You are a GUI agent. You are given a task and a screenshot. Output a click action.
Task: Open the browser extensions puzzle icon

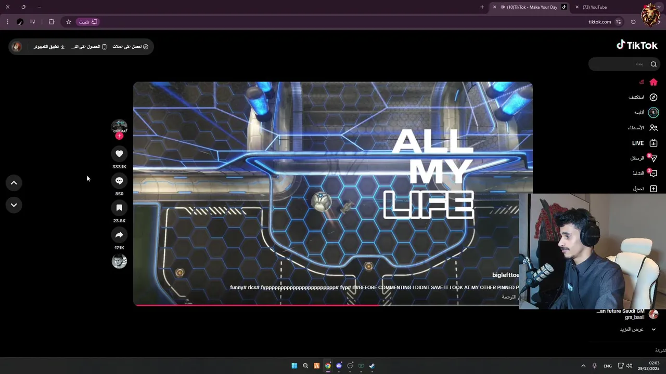click(x=52, y=22)
